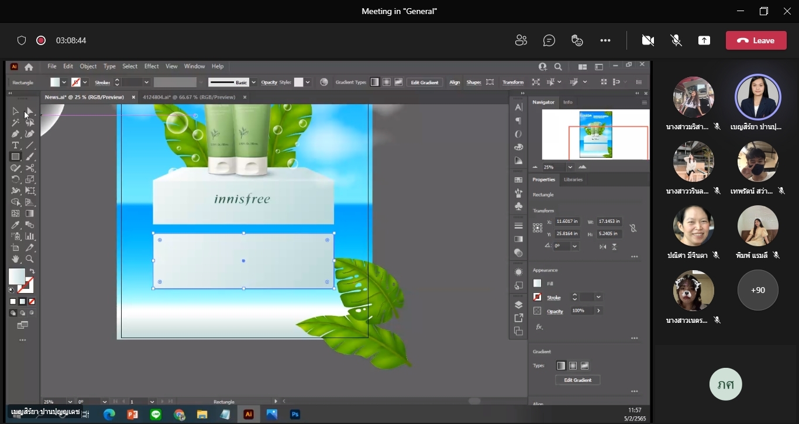The height and width of the screenshot is (424, 799).
Task: Open the Symbols panel club icon
Action: coord(518,206)
